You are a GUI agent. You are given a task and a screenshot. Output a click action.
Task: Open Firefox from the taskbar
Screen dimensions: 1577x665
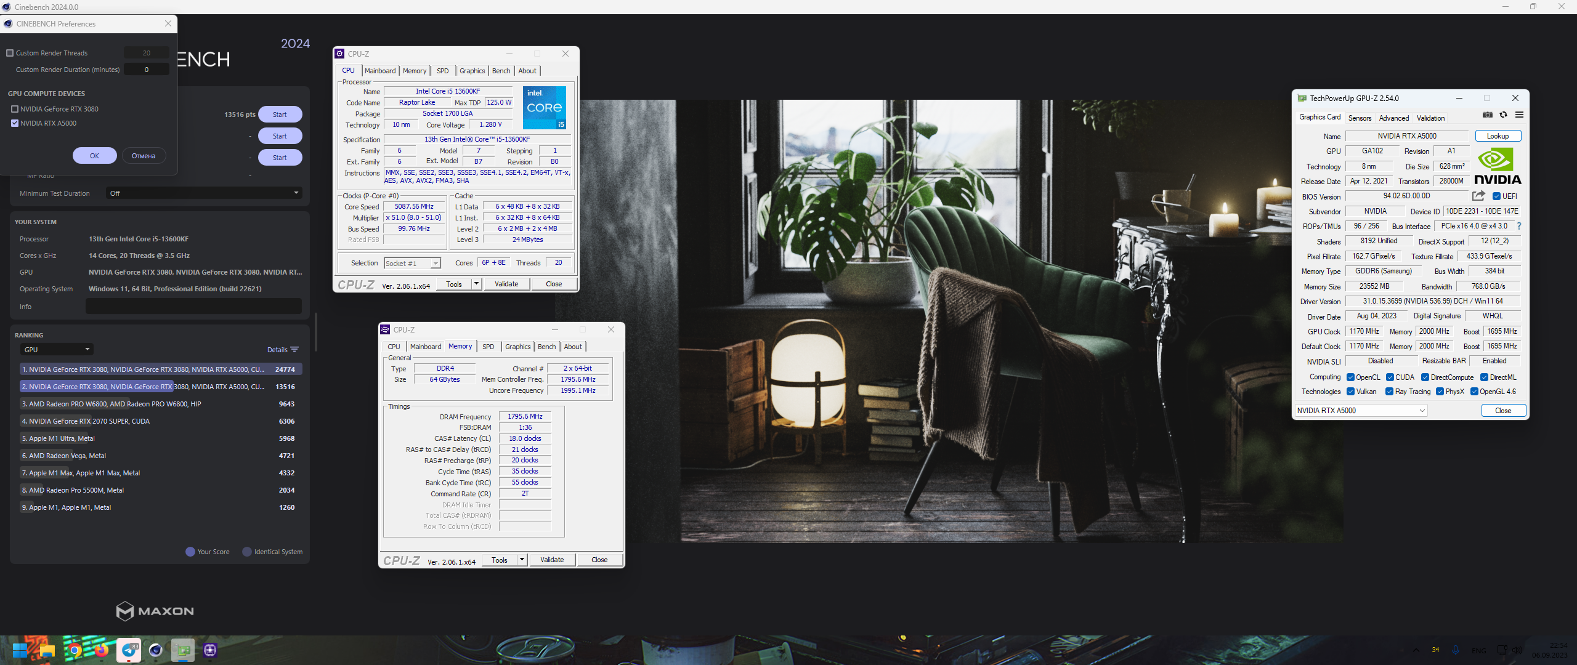coord(102,650)
